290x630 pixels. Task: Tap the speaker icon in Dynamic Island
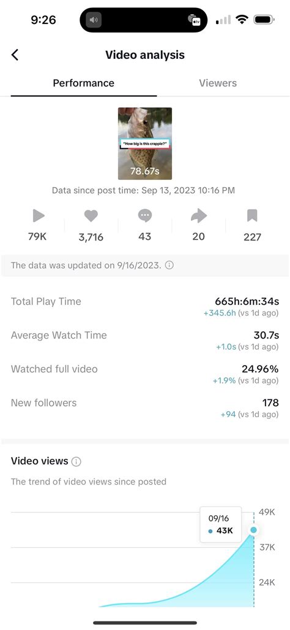pos(94,20)
